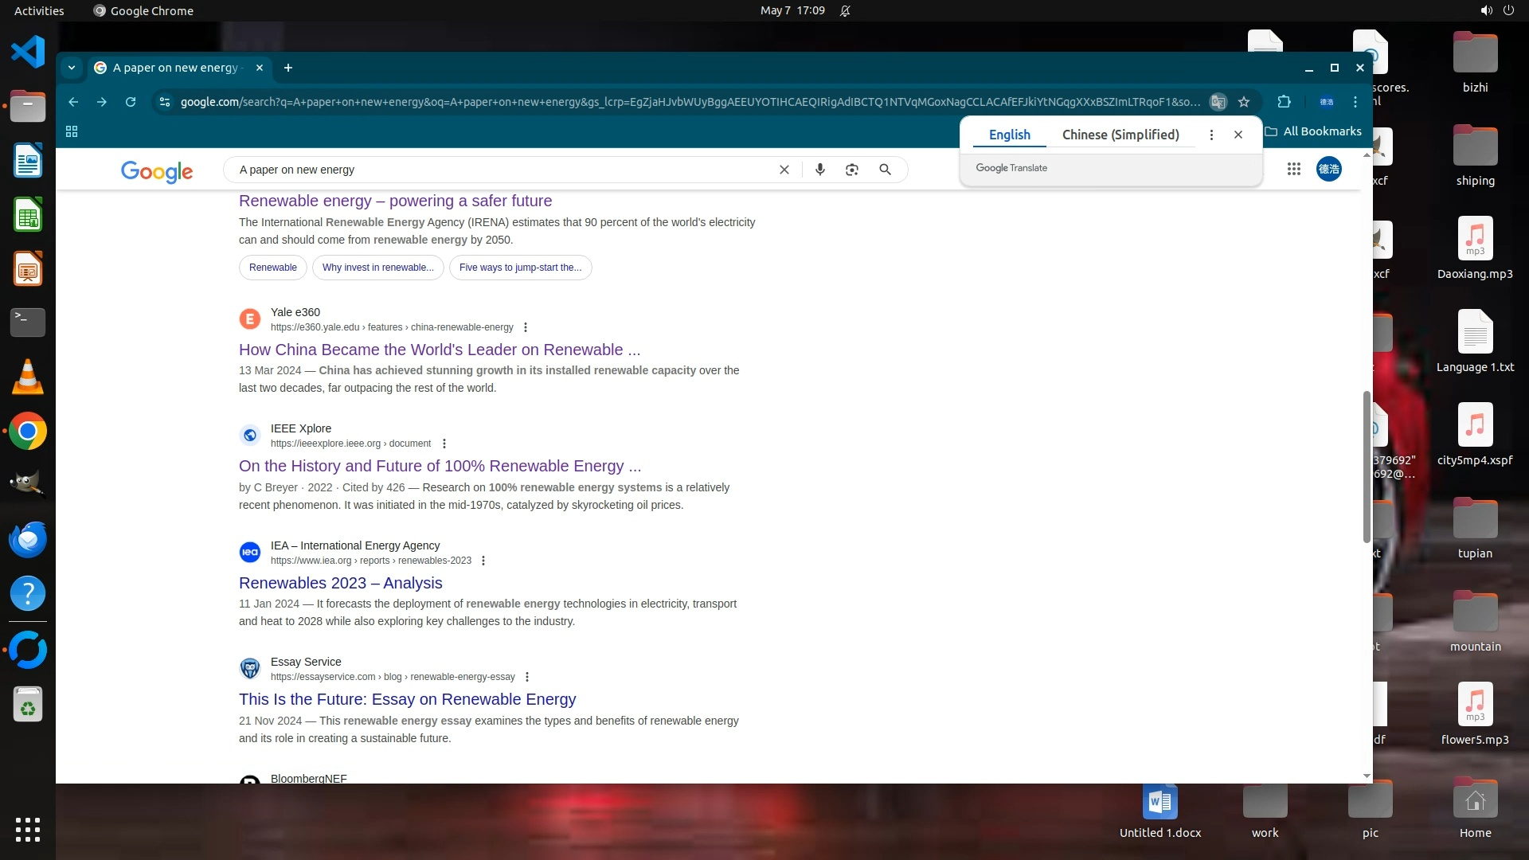The image size is (1529, 860).
Task: Click the Extensions puzzle icon
Action: (x=1284, y=102)
